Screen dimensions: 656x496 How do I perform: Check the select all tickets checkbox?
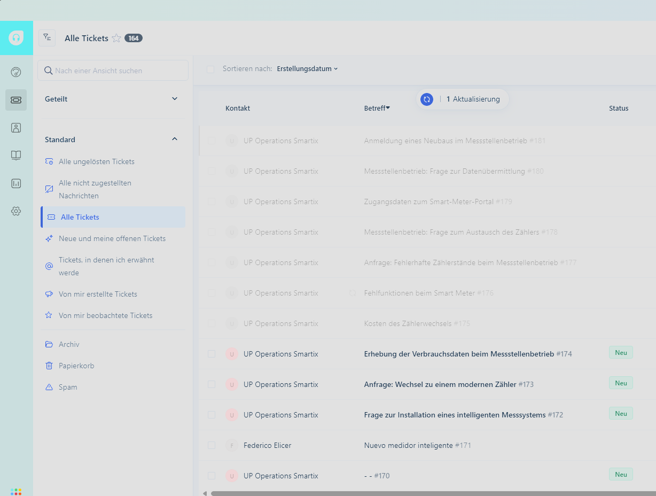coord(210,69)
